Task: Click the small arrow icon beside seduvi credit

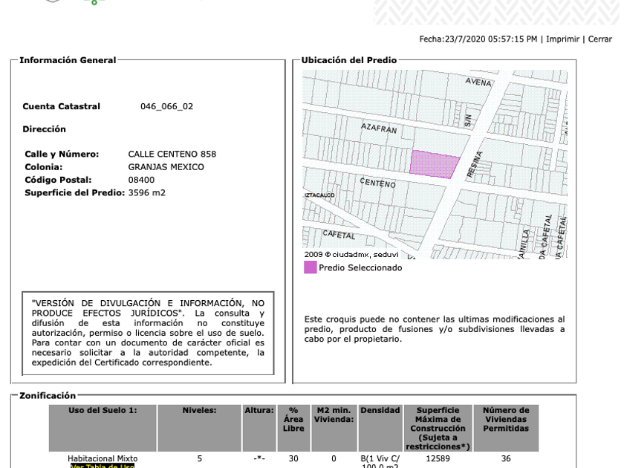Action: (411, 256)
